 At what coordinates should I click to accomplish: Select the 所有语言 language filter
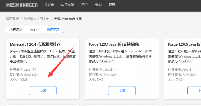(16, 29)
